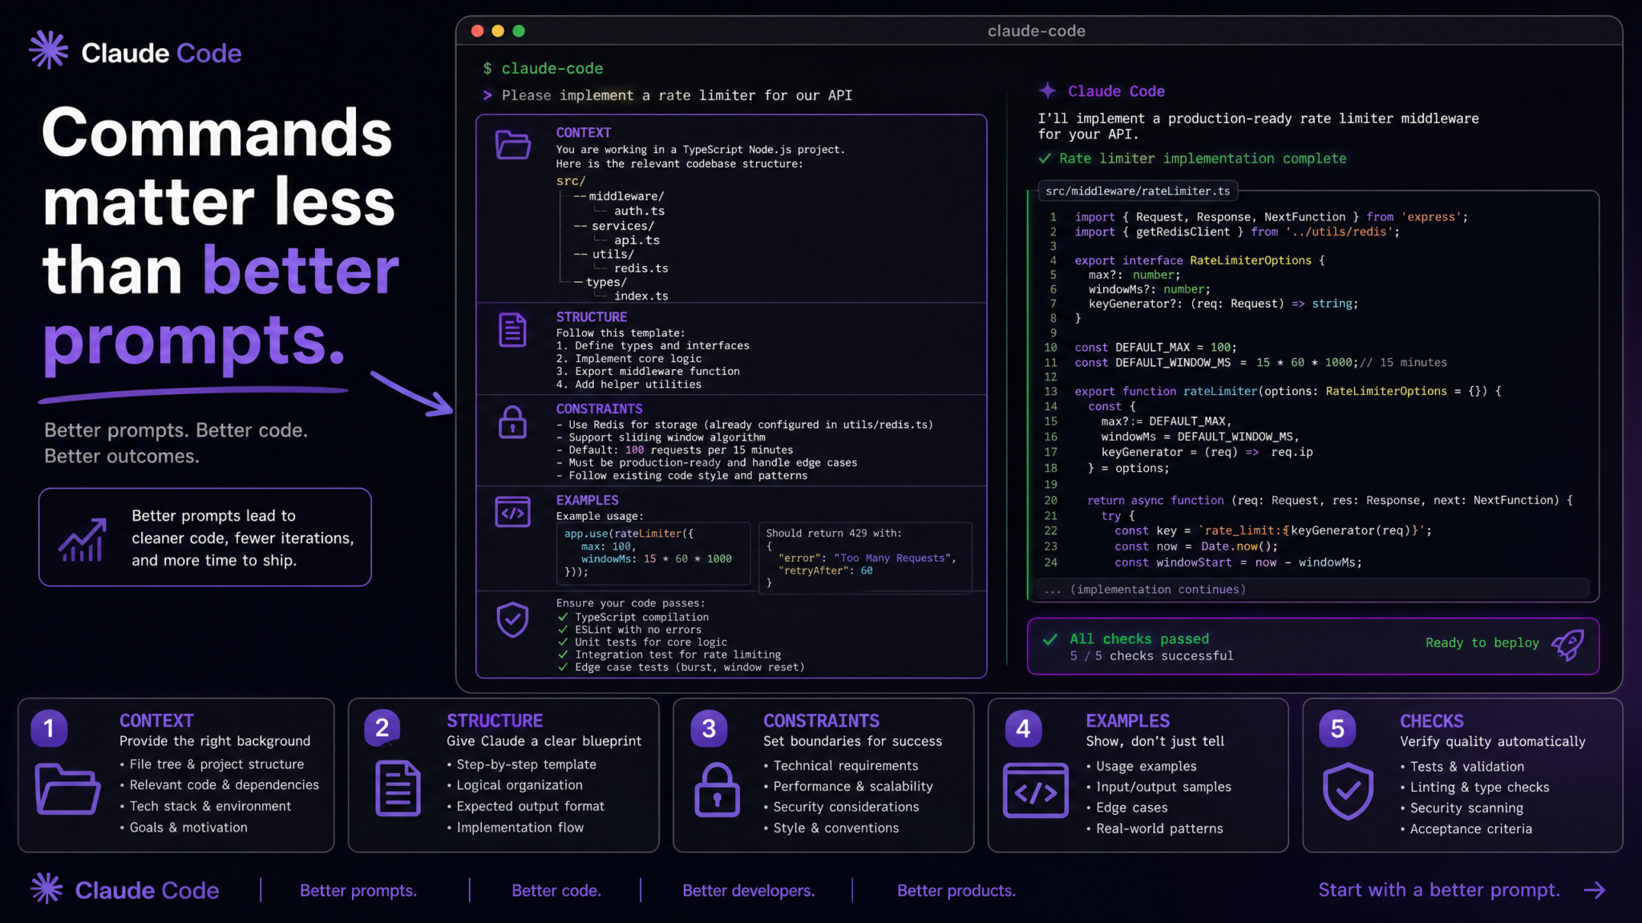Click Better prompts. in the footer
Viewport: 1642px width, 923px height.
(x=358, y=891)
